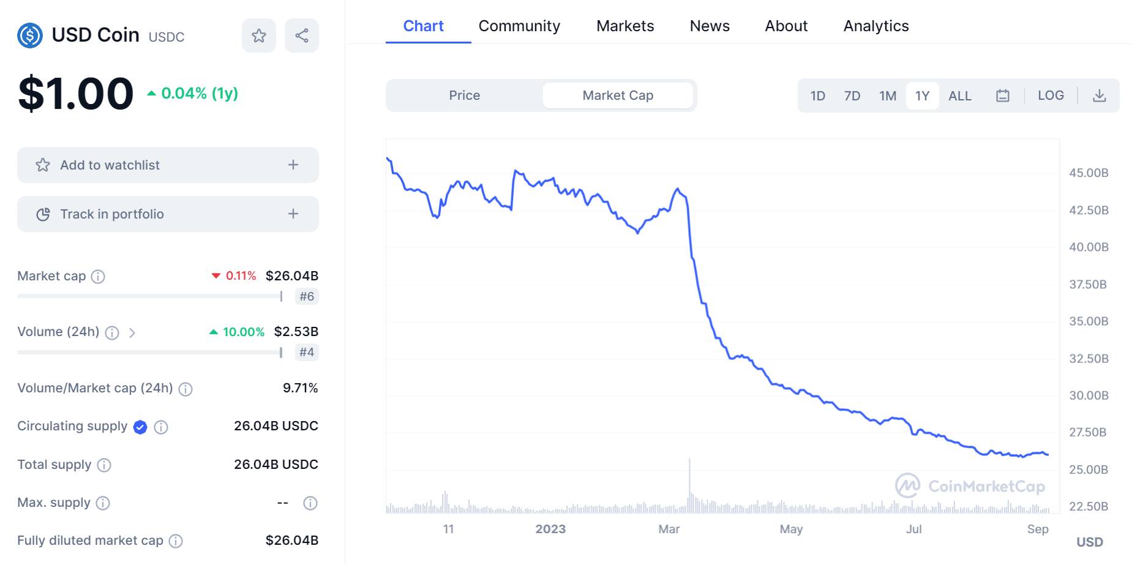Image resolution: width=1132 pixels, height=565 pixels.
Task: Open the About tab
Action: click(786, 26)
